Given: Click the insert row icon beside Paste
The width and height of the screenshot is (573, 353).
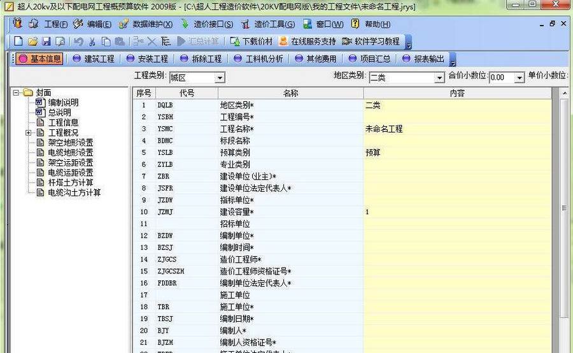Looking at the screenshot, I should point(138,41).
